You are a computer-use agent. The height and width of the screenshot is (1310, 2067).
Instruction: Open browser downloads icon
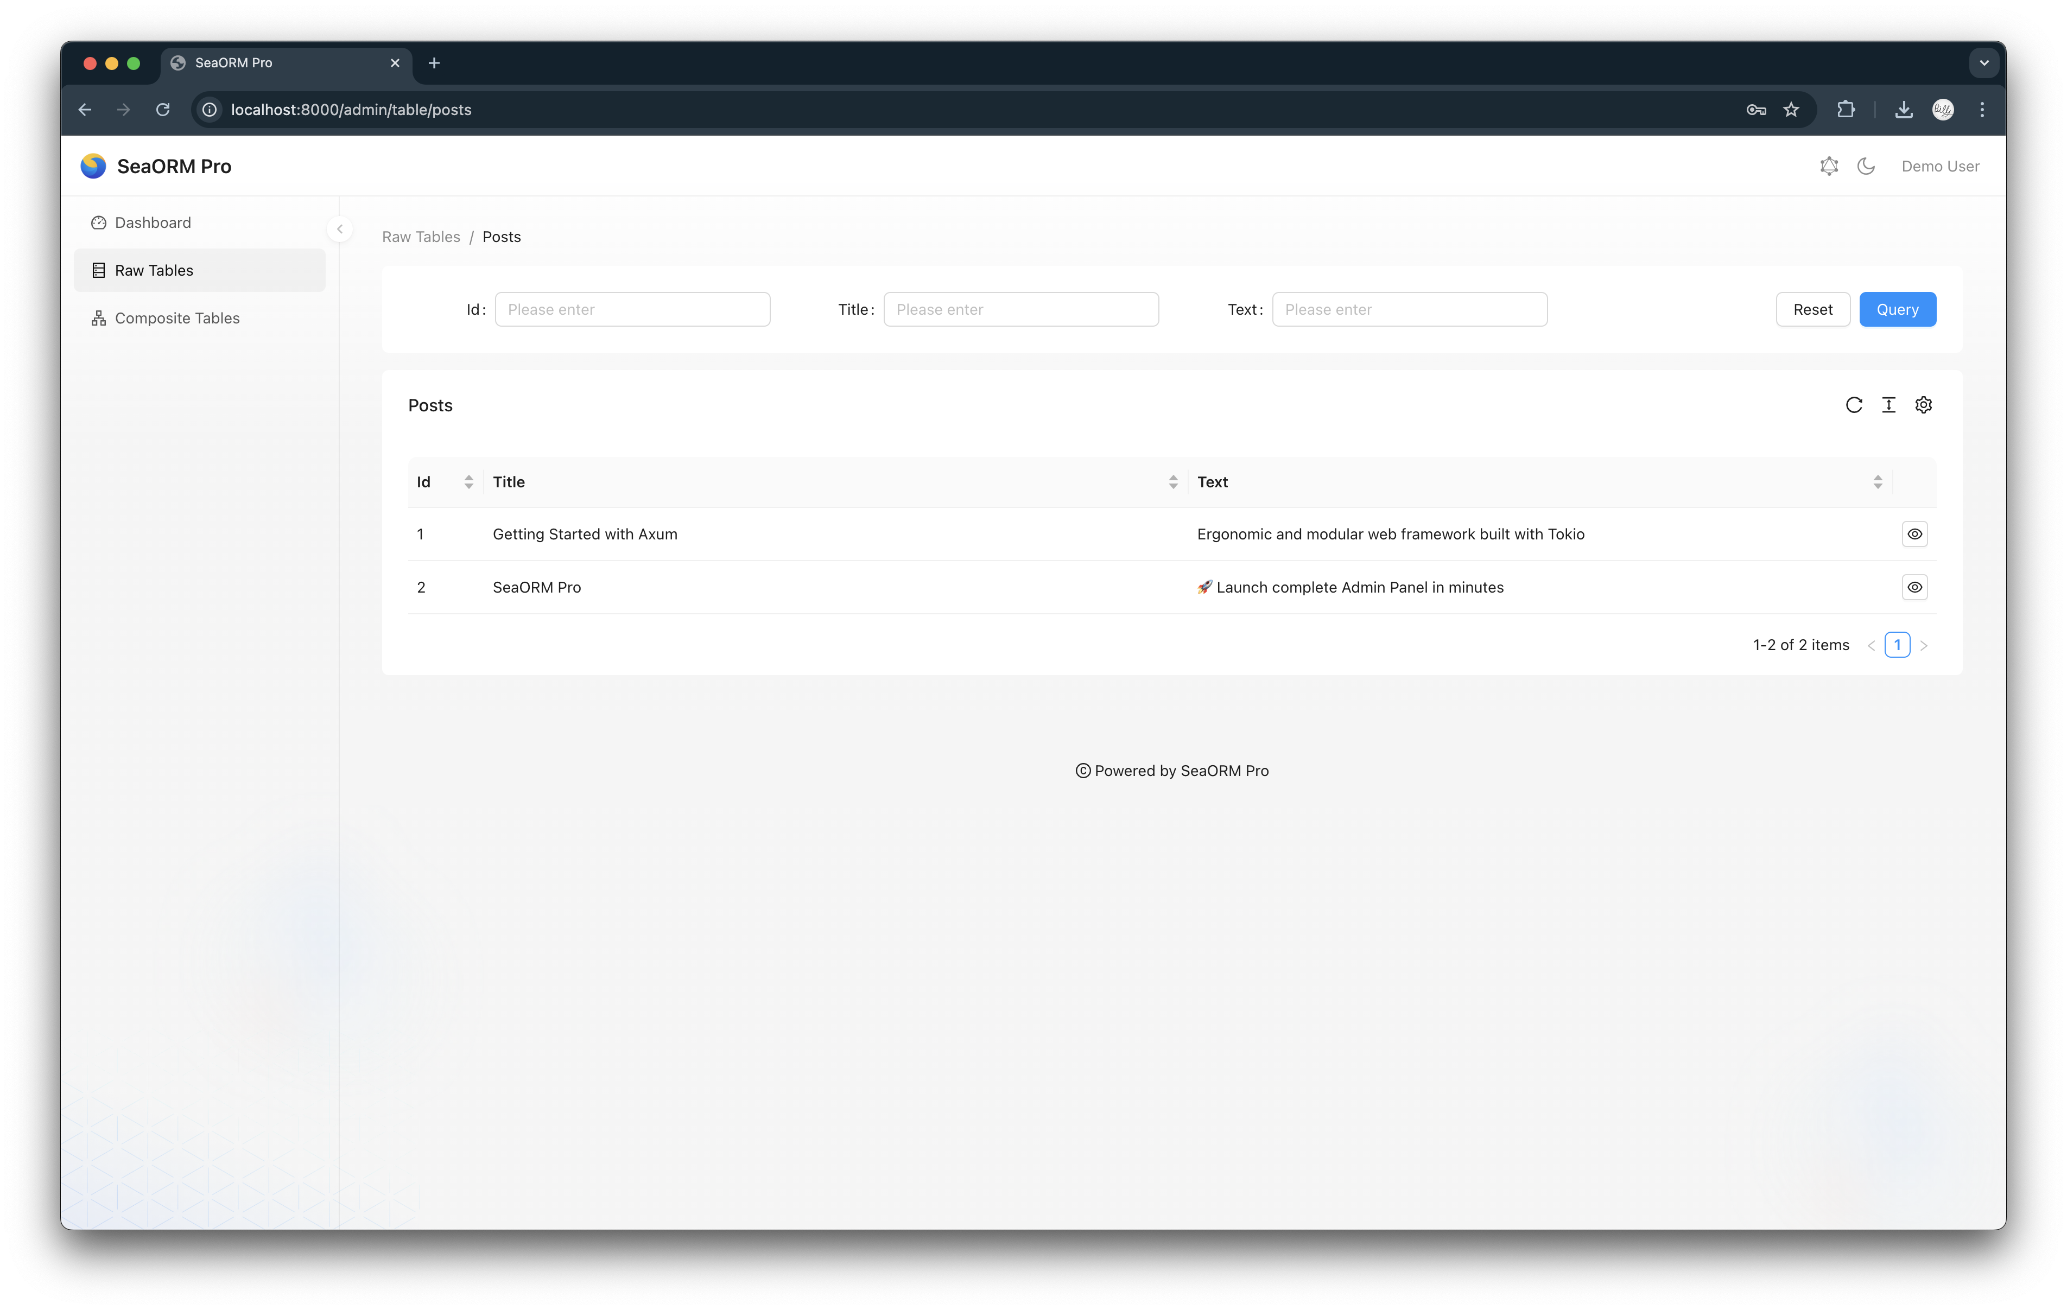click(x=1903, y=110)
